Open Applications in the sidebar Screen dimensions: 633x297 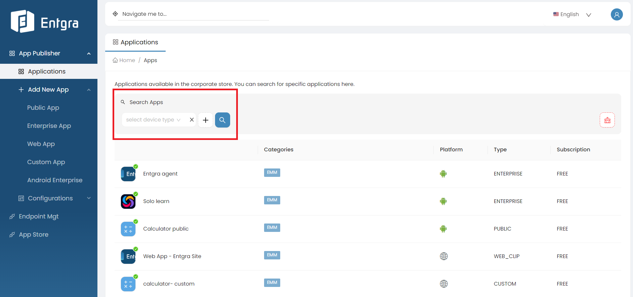tap(49, 71)
